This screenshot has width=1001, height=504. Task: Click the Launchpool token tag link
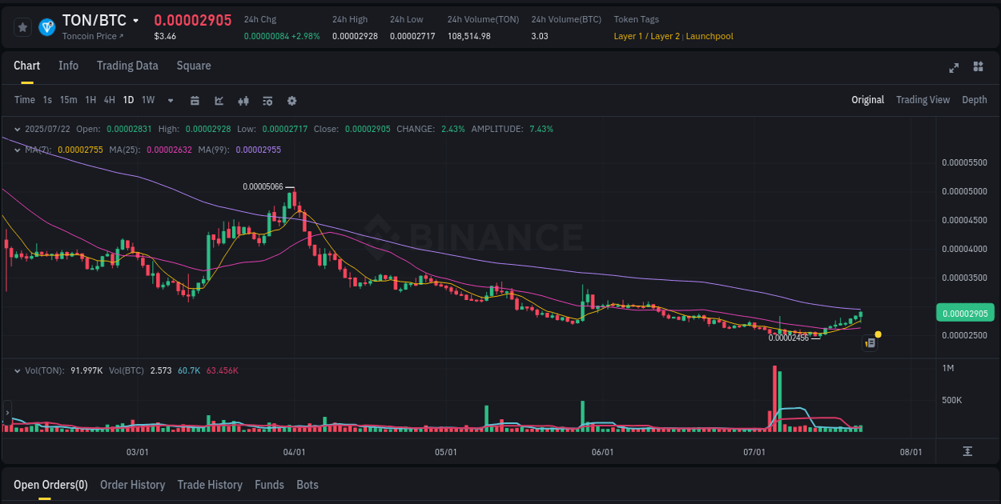coord(710,36)
